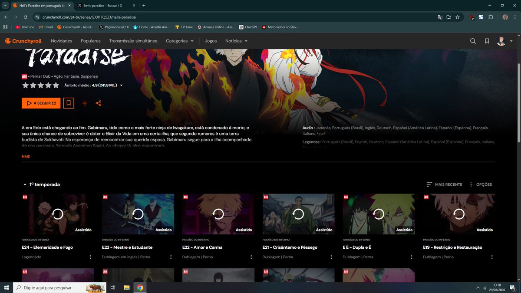Open Transmissão simultânea in the nav bar
Screen dimensions: 521x293
pos(133,41)
